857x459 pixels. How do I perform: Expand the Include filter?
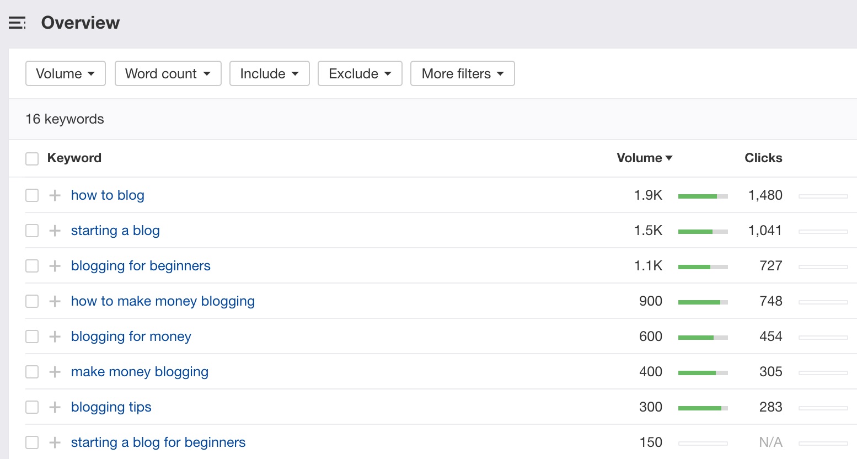(269, 73)
